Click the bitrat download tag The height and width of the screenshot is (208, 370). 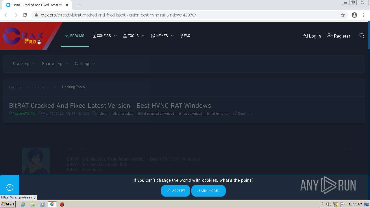click(190, 114)
